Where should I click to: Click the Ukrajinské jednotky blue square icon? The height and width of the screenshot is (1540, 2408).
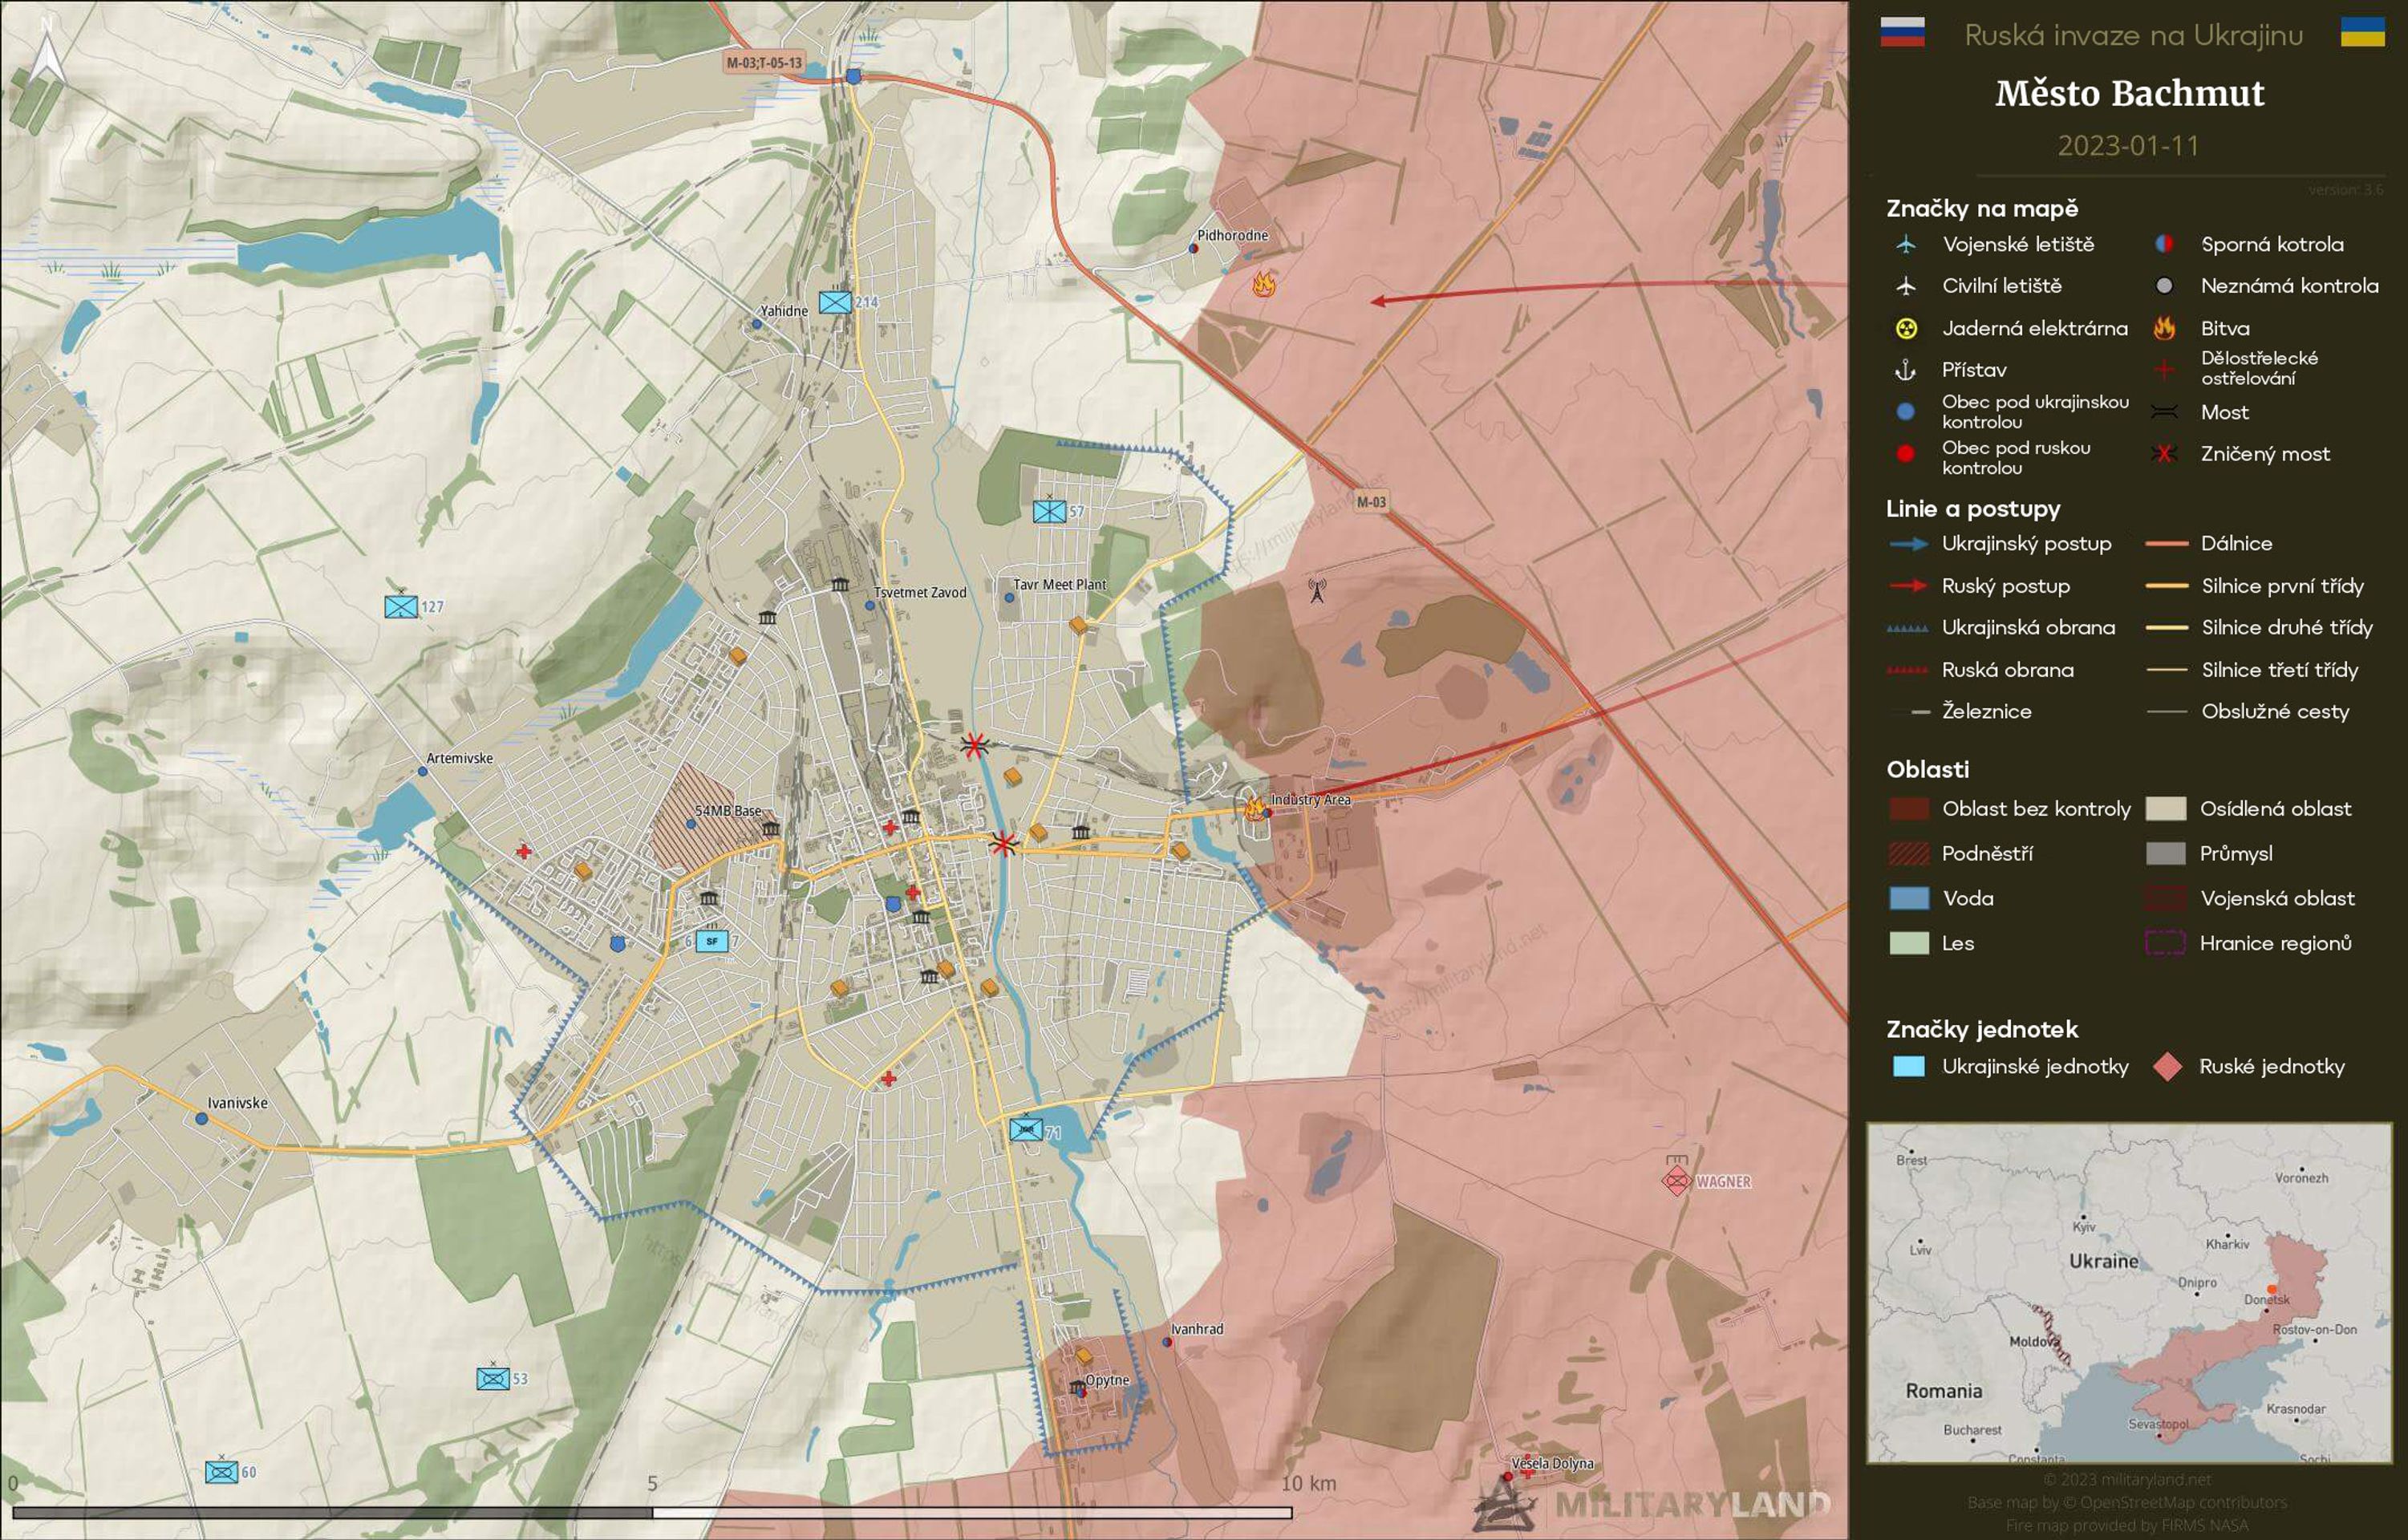(1909, 1066)
